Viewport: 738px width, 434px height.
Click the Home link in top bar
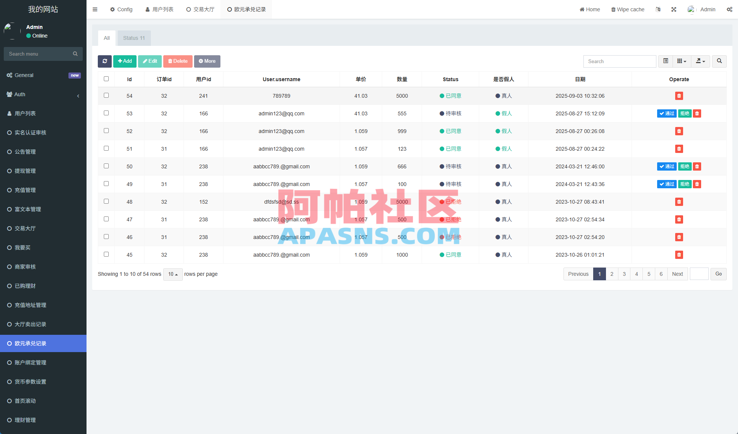[x=590, y=9]
